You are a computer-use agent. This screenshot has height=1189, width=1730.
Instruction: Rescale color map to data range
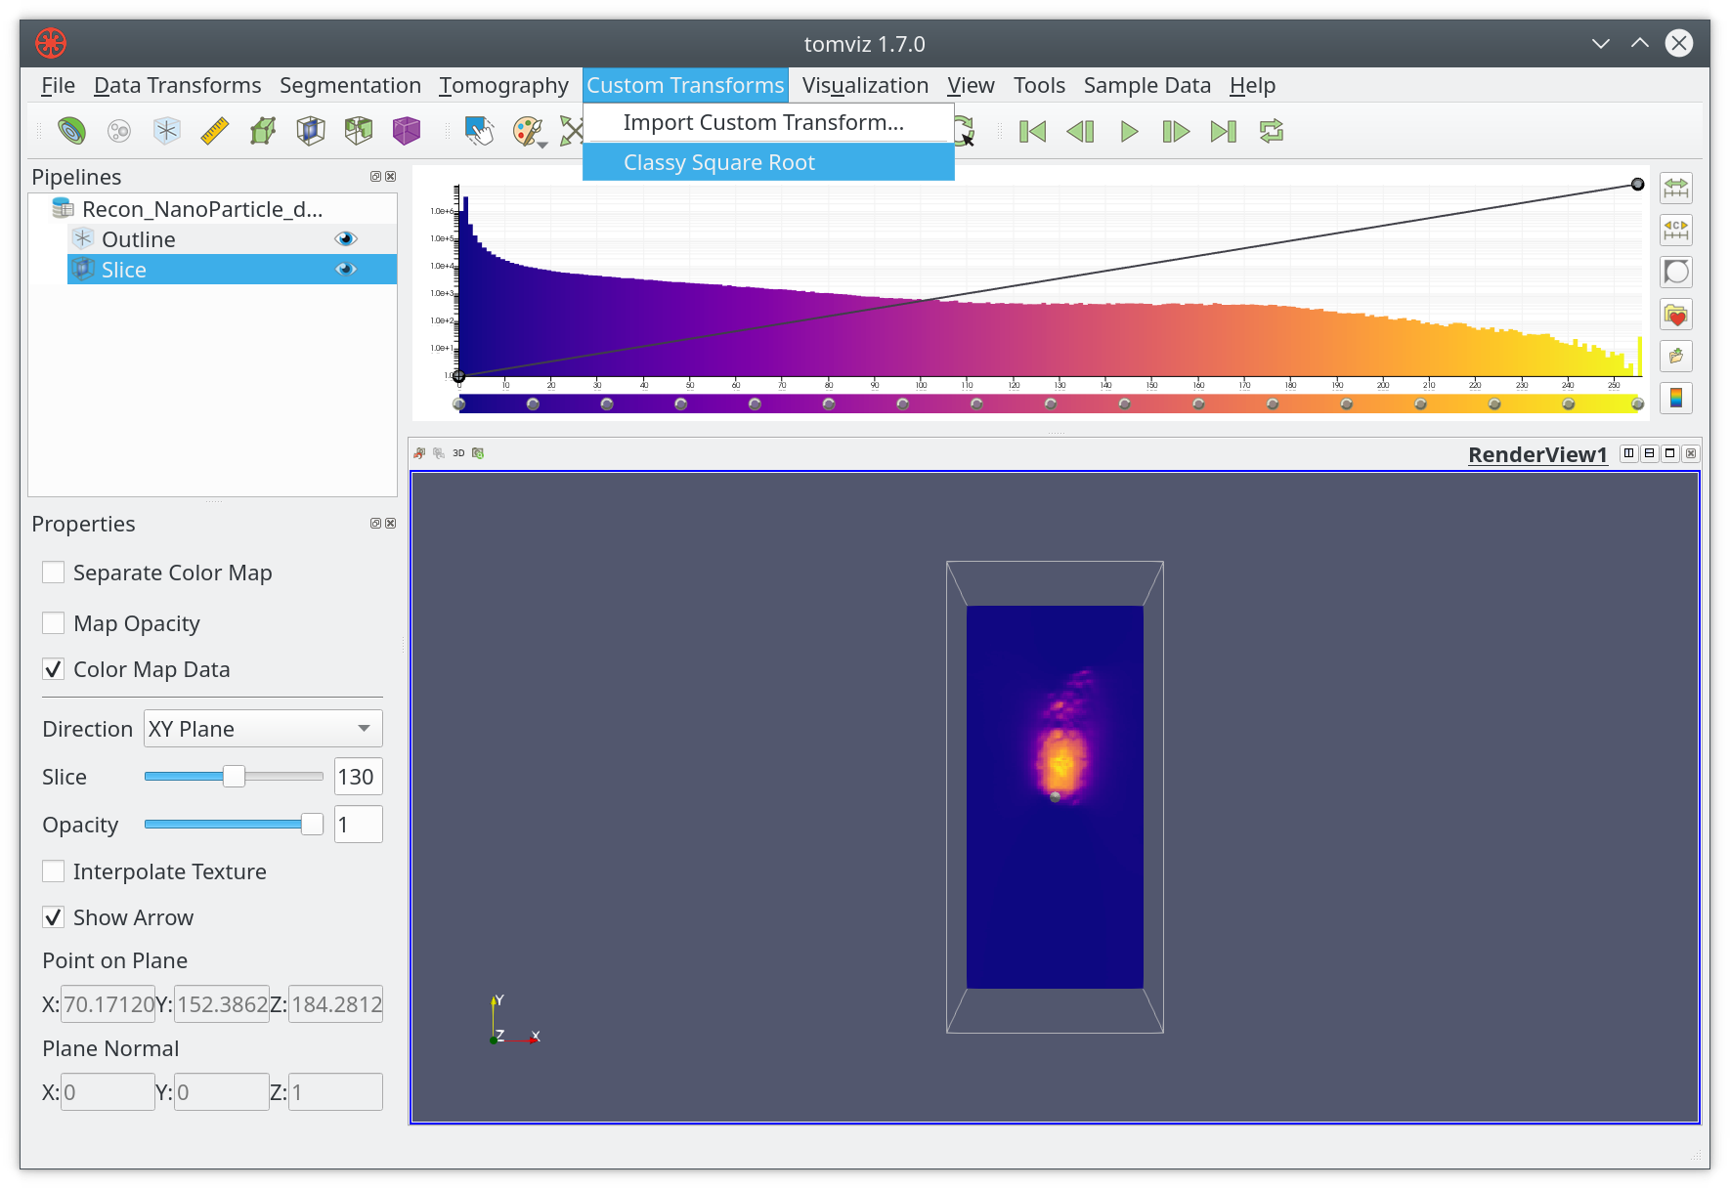click(1676, 188)
